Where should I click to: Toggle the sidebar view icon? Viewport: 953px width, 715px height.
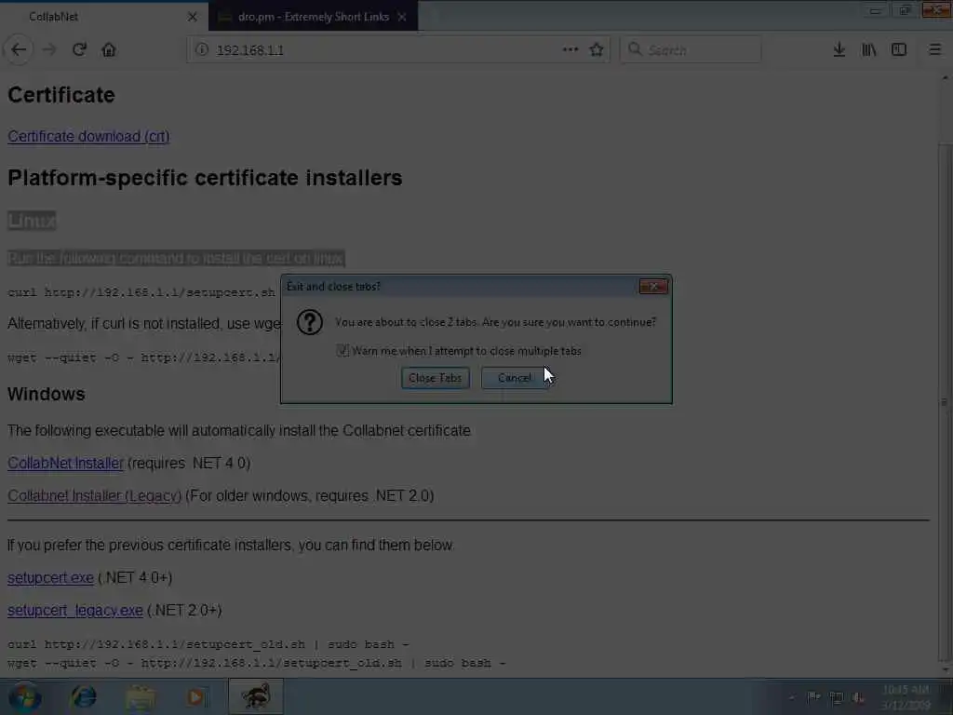pyautogui.click(x=899, y=50)
